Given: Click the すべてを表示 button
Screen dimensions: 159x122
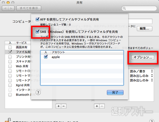Looking at the screenshot, I should [29, 8].
